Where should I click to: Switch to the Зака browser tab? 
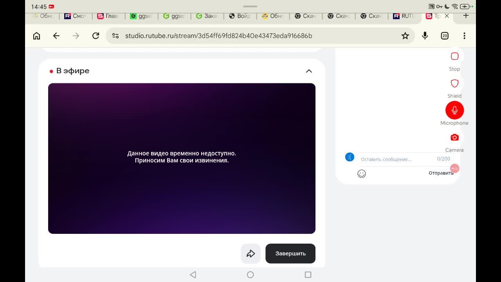[207, 16]
